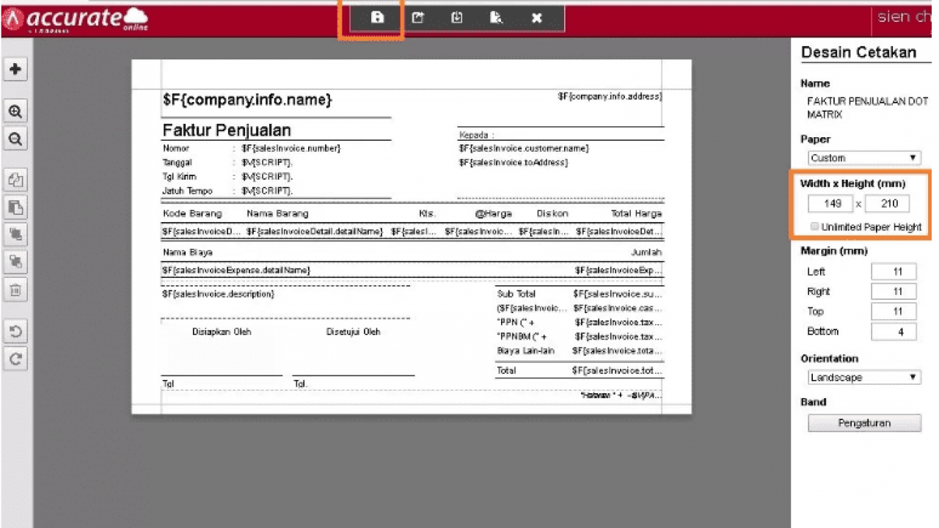939x528 pixels.
Task: Open the print preview icon
Action: click(x=497, y=18)
